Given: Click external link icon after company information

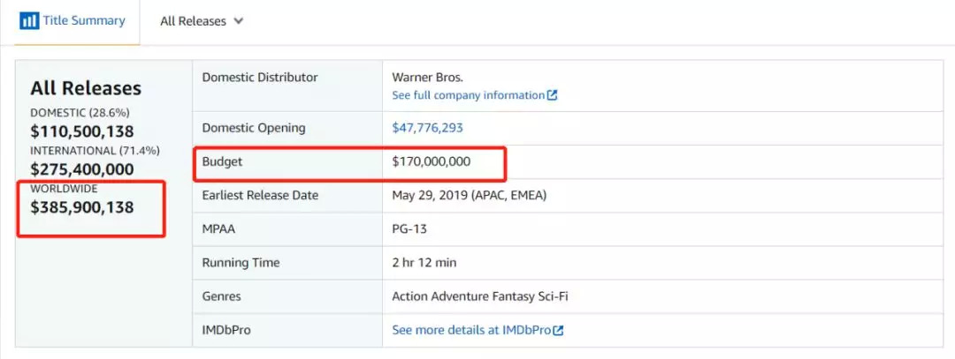Looking at the screenshot, I should point(553,95).
